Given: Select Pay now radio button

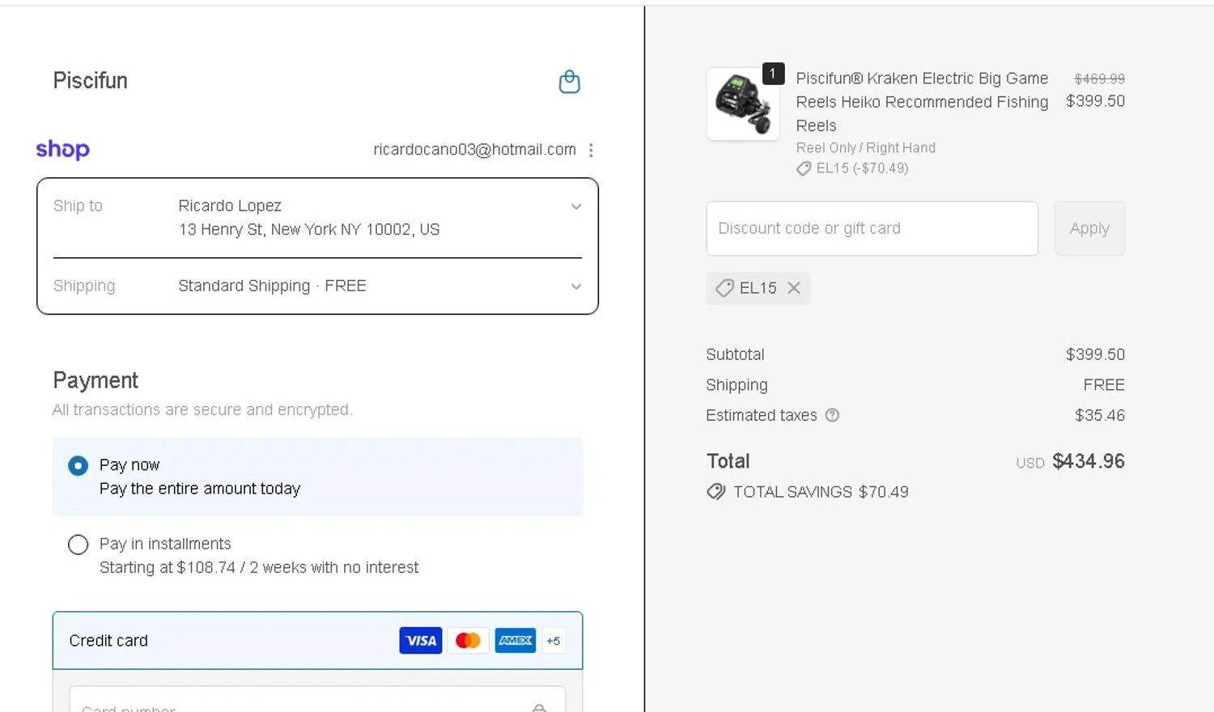Looking at the screenshot, I should pos(78,465).
